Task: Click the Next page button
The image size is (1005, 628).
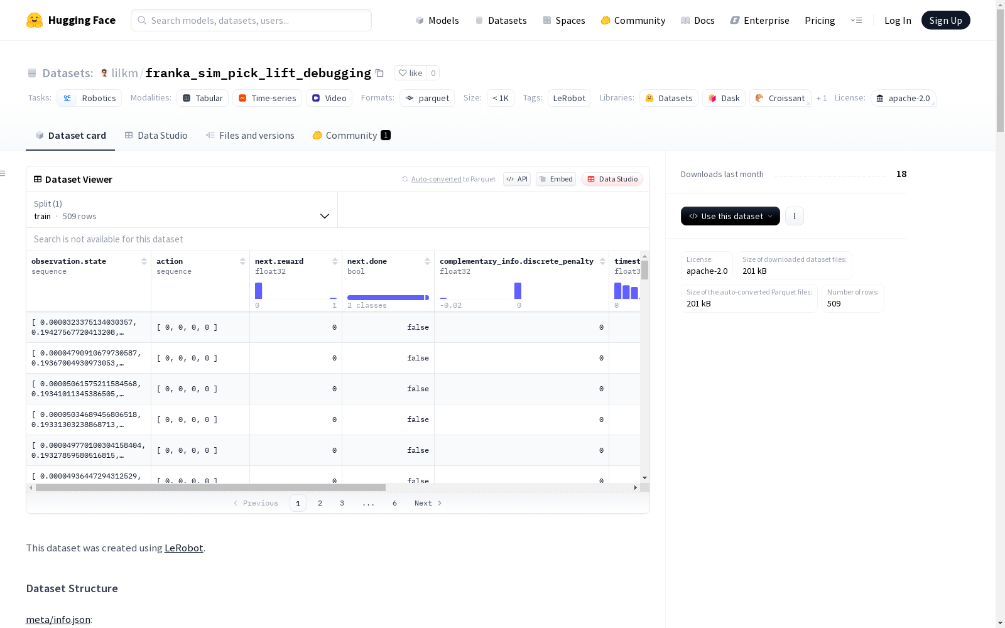Action: coord(428,503)
